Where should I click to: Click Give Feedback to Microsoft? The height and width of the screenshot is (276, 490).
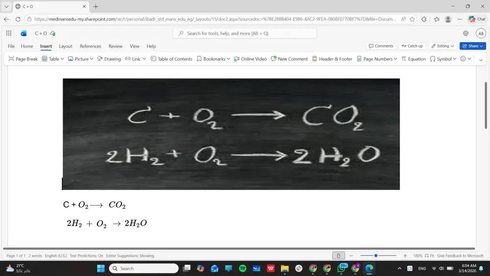460,256
